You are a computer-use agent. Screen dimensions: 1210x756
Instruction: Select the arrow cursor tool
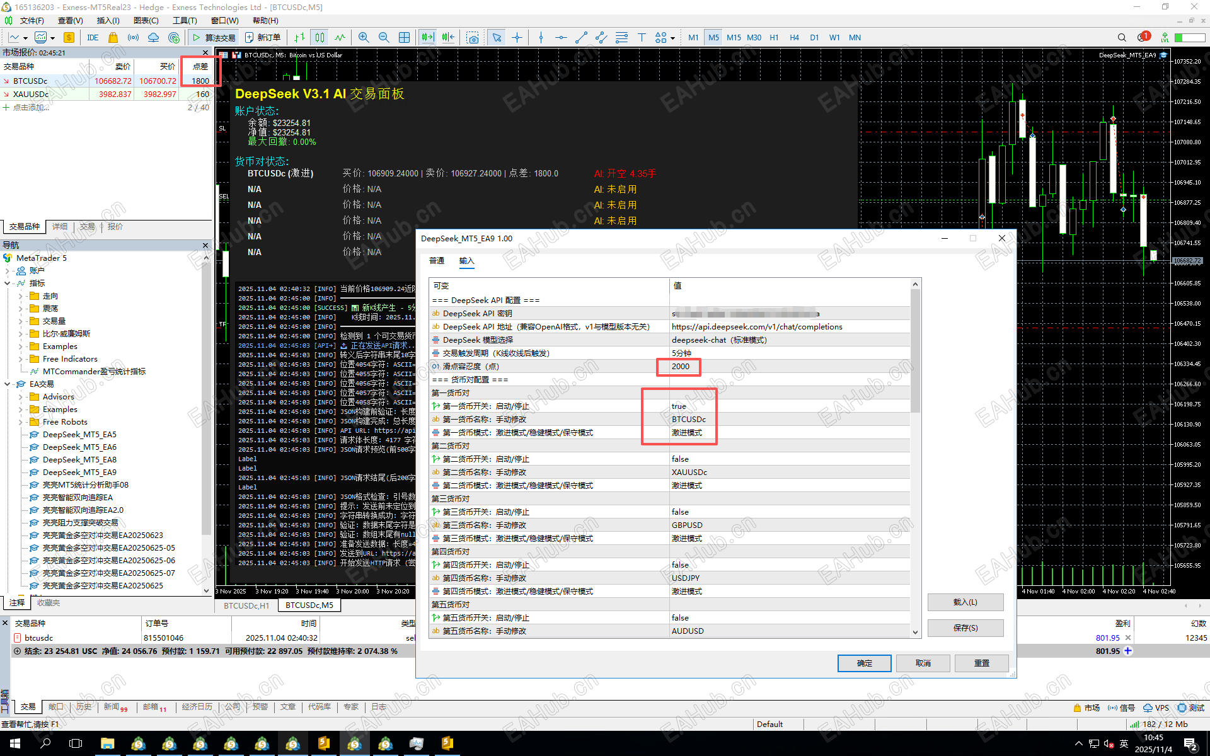pyautogui.click(x=497, y=38)
